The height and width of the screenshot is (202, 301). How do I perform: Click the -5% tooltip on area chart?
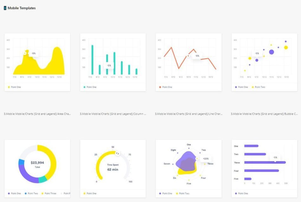pyautogui.click(x=34, y=53)
